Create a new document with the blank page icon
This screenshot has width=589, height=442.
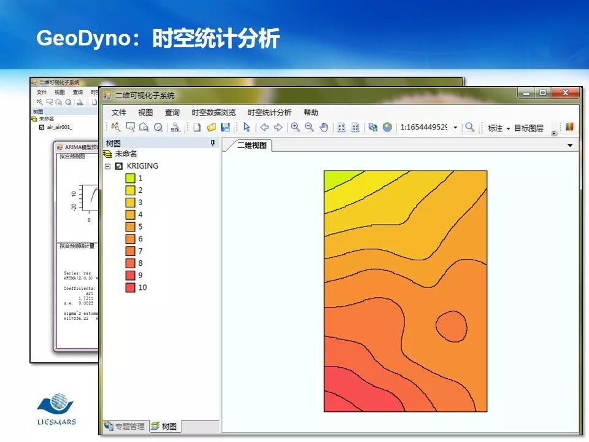click(x=197, y=127)
